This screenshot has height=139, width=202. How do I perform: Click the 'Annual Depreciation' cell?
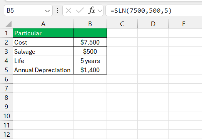(x=43, y=70)
